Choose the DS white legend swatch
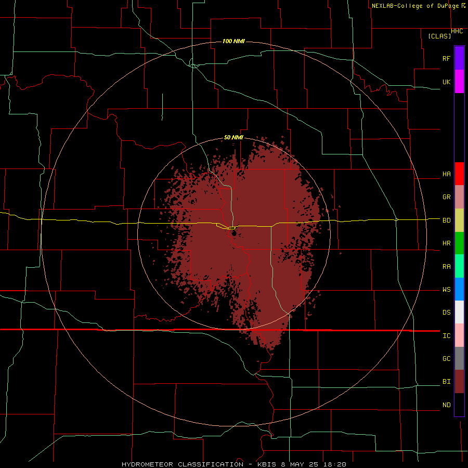Viewport: 468px width, 468px height. pos(459,312)
